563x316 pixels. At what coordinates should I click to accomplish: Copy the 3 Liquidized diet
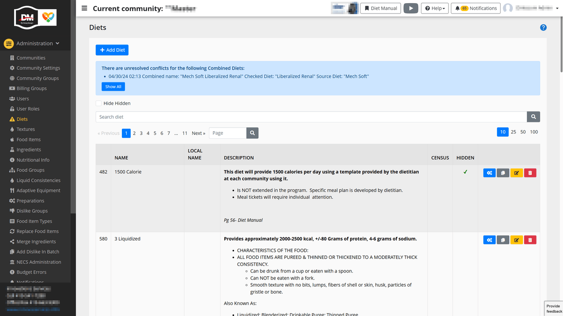(x=503, y=240)
